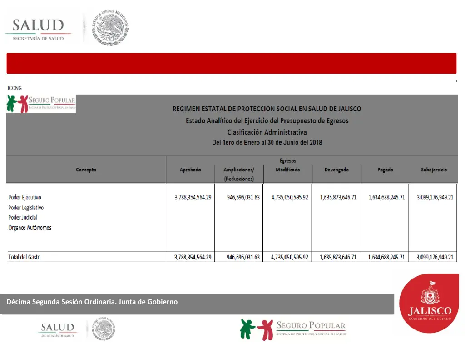The width and height of the screenshot is (465, 349).
Task: Select the 'Poder Judicial' row label
Action: click(23, 218)
